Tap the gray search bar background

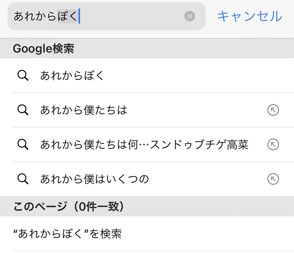(144, 16)
